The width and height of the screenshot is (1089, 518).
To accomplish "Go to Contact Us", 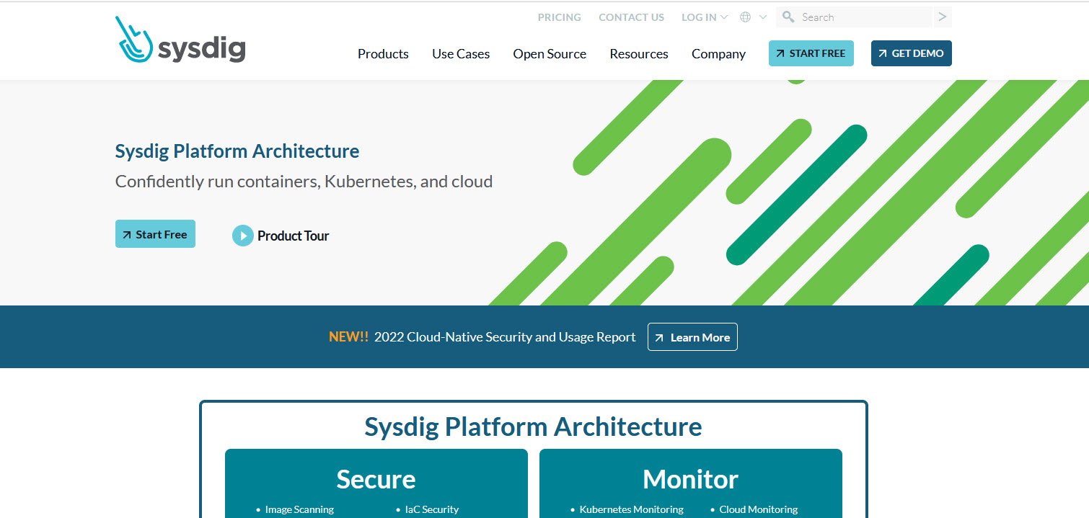I will (632, 17).
